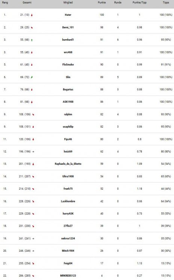This screenshot has width=174, height=280.
Task: Open member profile Laskhombre
Action: [68, 201]
